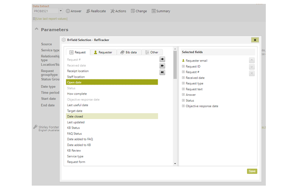Open the PROB8521 dropdown arrow
Screen dimensions: 298x193
60,11
